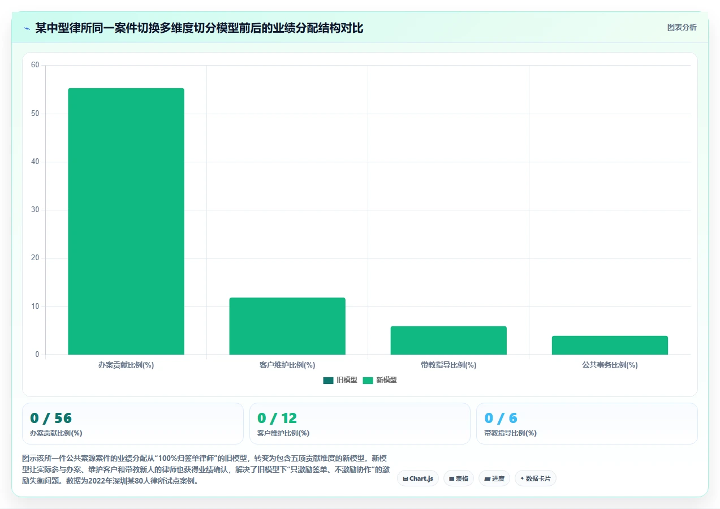Click the 进度 tag icon
This screenshot has width=720, height=509.
pyautogui.click(x=487, y=478)
